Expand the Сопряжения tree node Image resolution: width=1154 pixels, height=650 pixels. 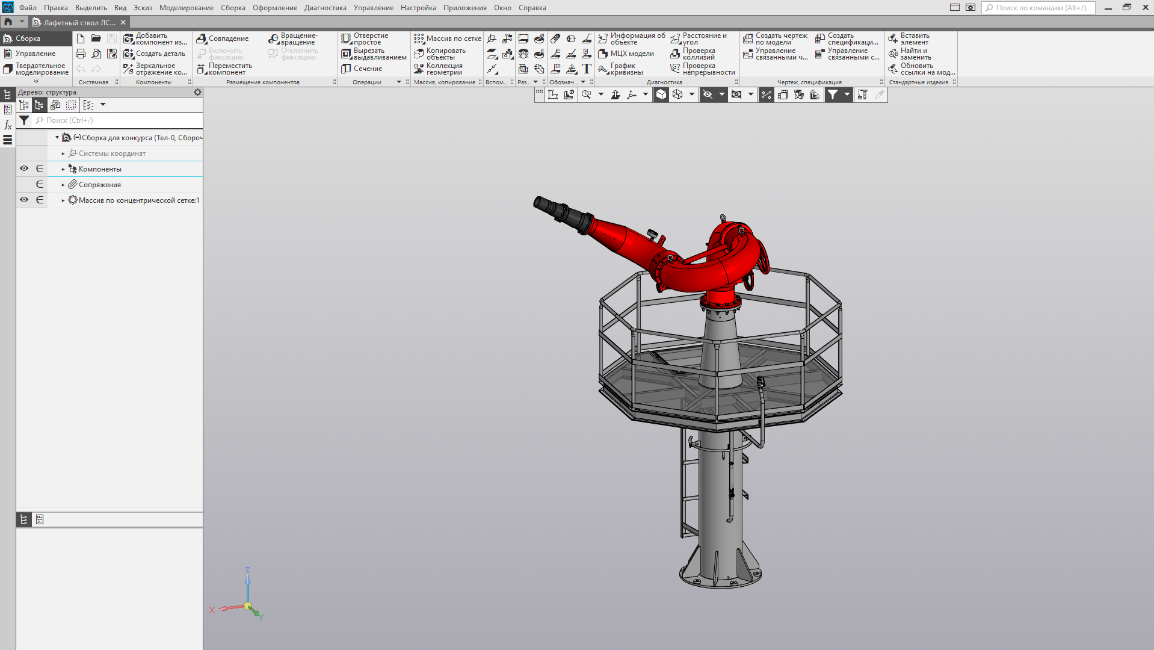click(x=63, y=185)
